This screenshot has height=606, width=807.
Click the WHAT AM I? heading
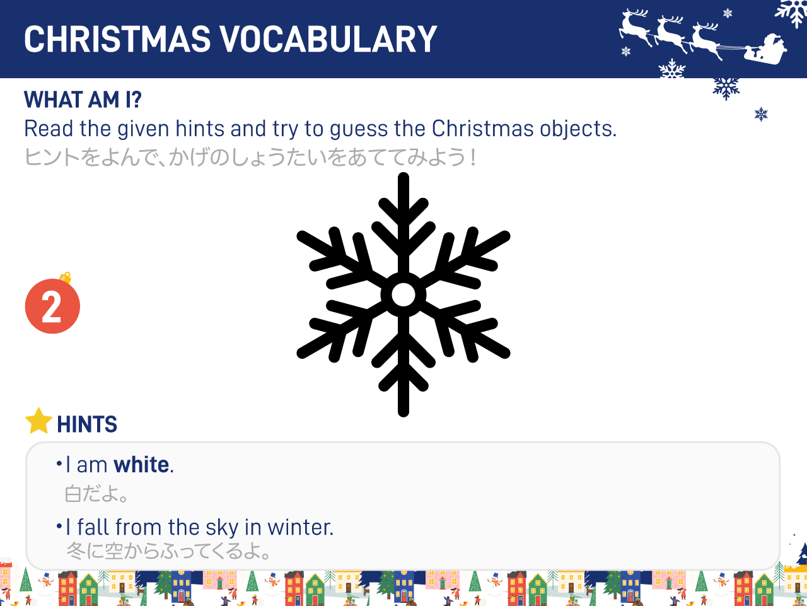tap(83, 100)
